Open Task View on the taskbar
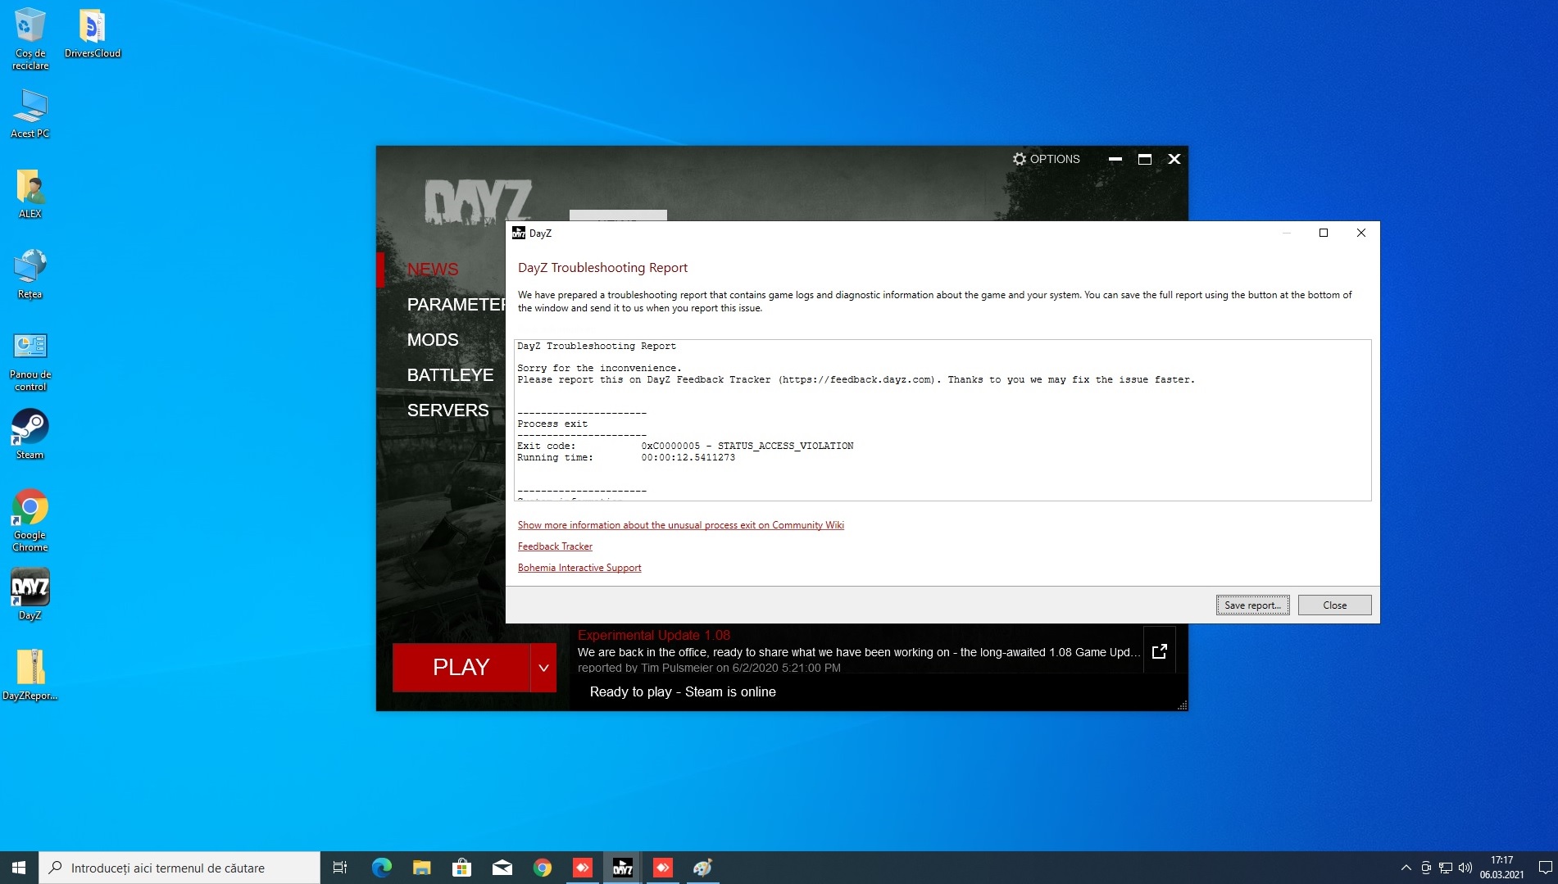 coord(339,868)
